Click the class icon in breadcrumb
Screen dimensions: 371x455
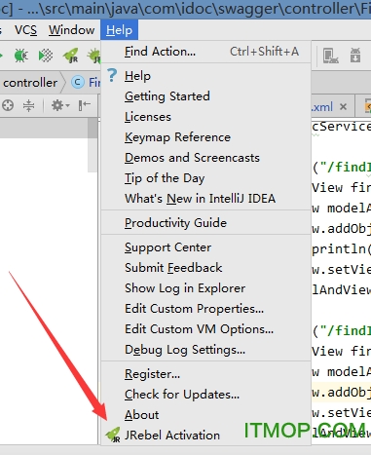pyautogui.click(x=78, y=82)
